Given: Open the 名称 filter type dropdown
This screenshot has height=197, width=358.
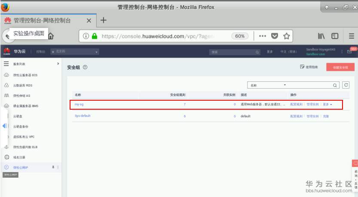Looking at the screenshot, I should point(268,85).
